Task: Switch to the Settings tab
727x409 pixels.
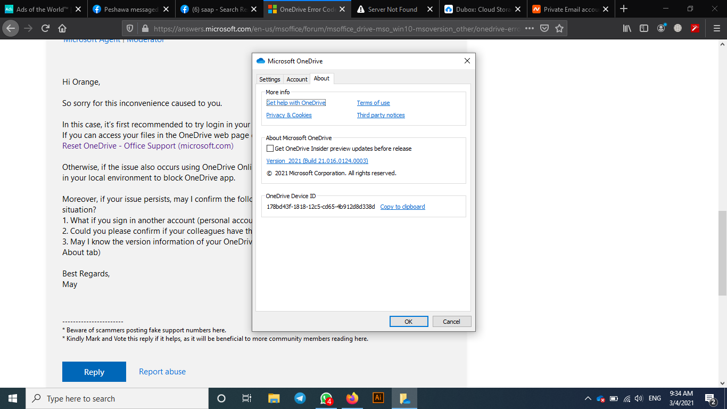Action: (269, 79)
